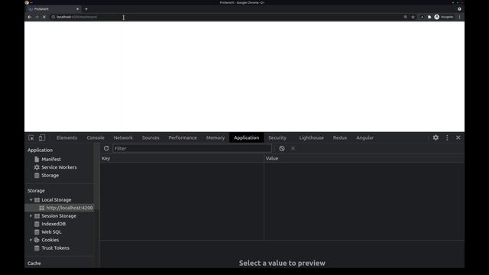Click the Filter input field
This screenshot has height=275, width=489.
[x=192, y=148]
